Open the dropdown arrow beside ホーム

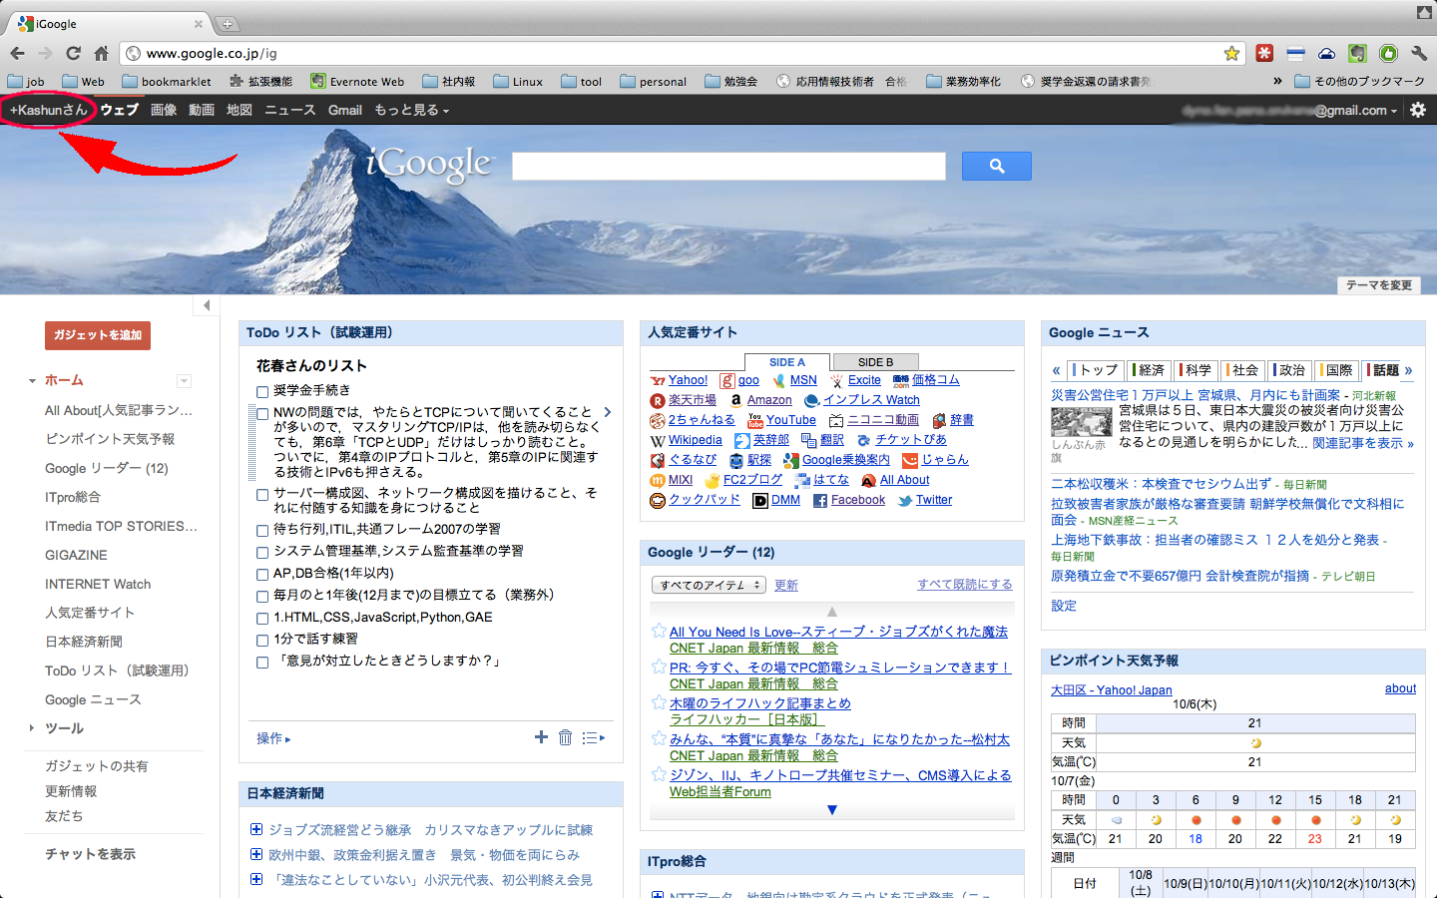184,381
